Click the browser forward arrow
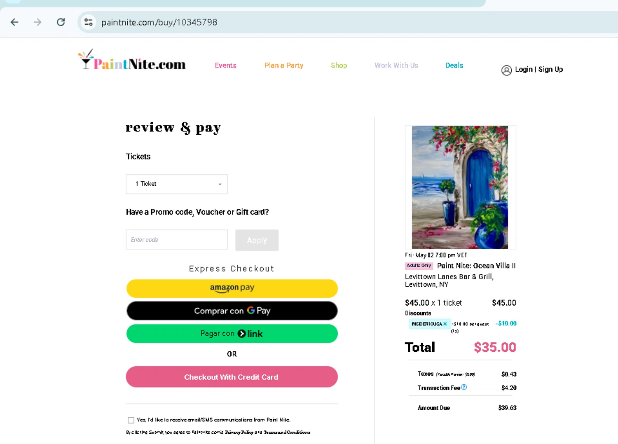The width and height of the screenshot is (618, 444). coord(37,22)
